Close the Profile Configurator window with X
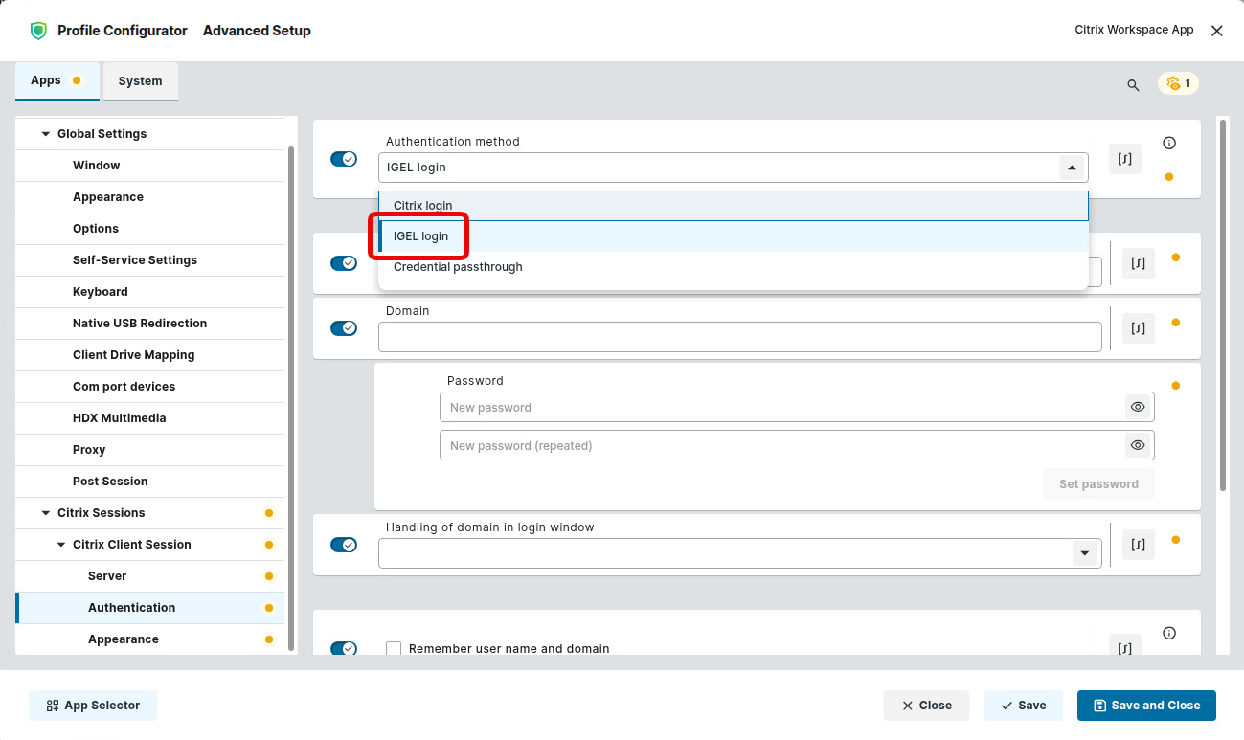Screen dimensions: 1244x740 coord(1217,31)
